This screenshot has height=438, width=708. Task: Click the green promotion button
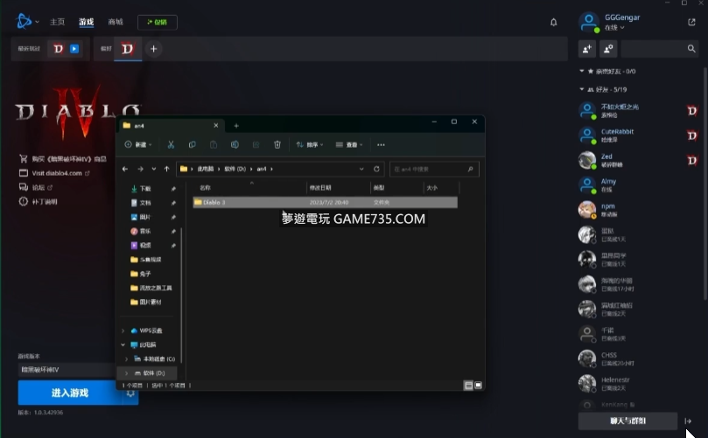click(158, 22)
